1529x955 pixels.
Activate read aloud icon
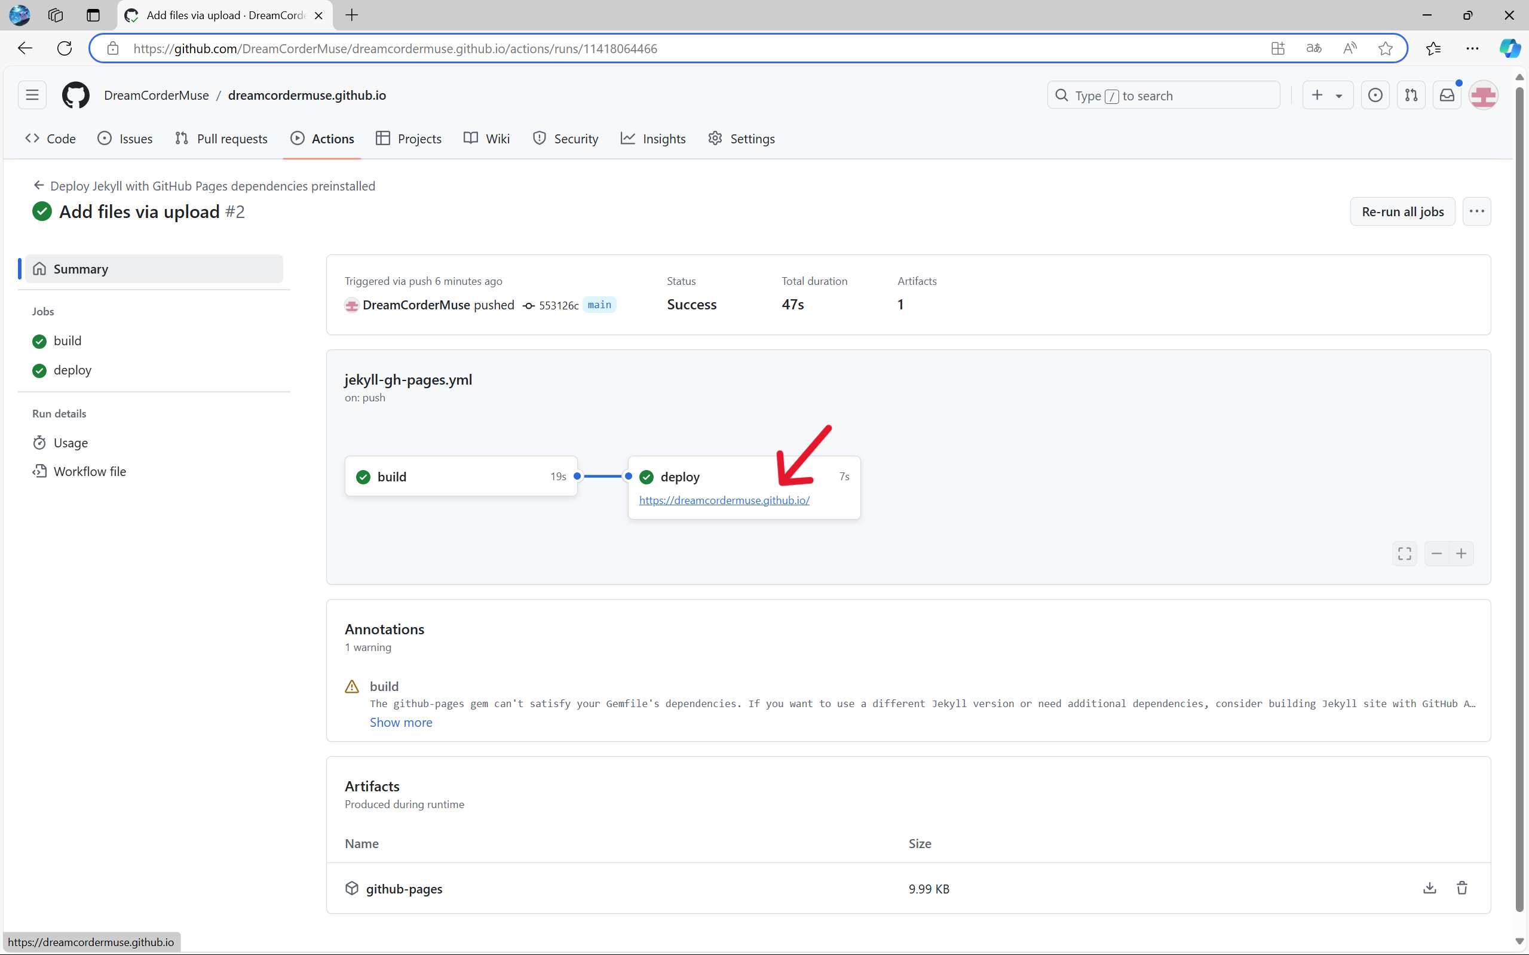(x=1350, y=48)
